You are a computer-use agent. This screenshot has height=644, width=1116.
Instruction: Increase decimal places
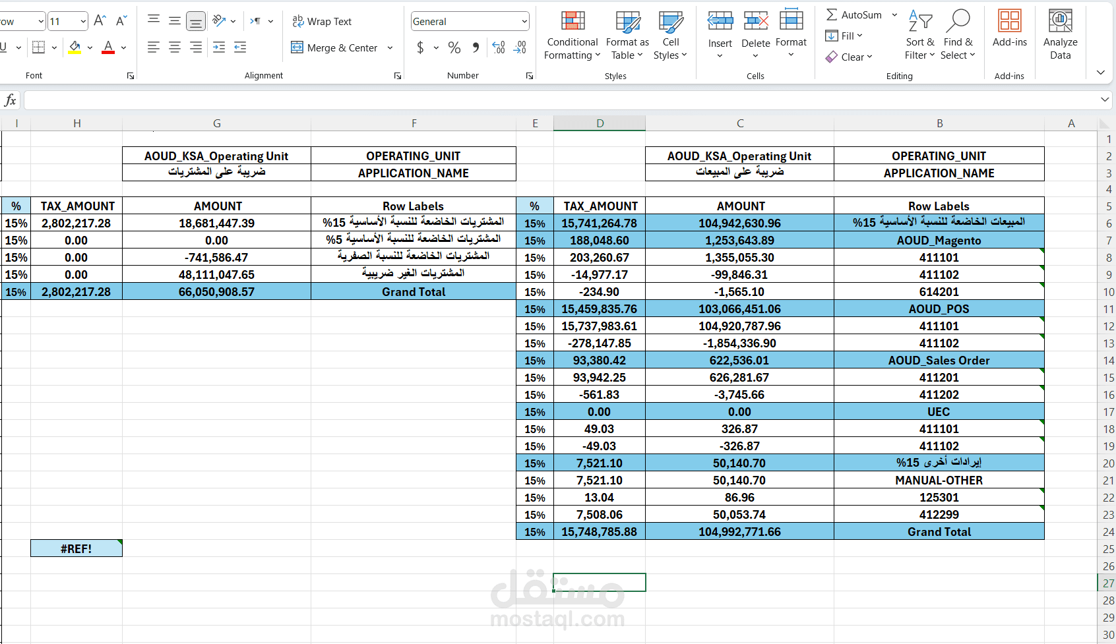[499, 47]
